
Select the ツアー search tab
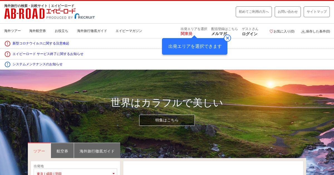tap(39, 151)
